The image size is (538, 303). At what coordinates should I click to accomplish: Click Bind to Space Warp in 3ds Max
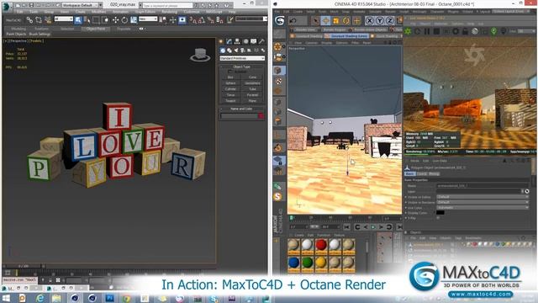(x=48, y=20)
